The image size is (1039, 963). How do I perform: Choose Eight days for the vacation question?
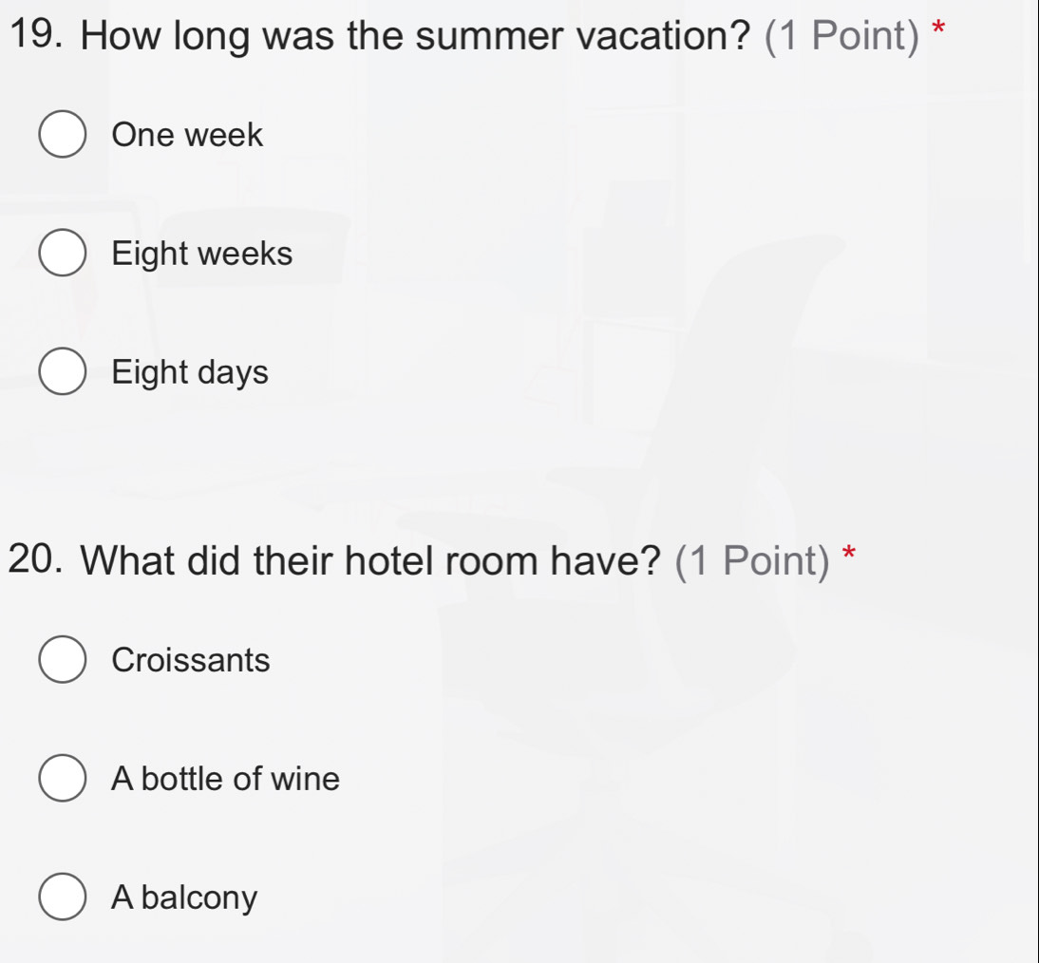tap(62, 372)
